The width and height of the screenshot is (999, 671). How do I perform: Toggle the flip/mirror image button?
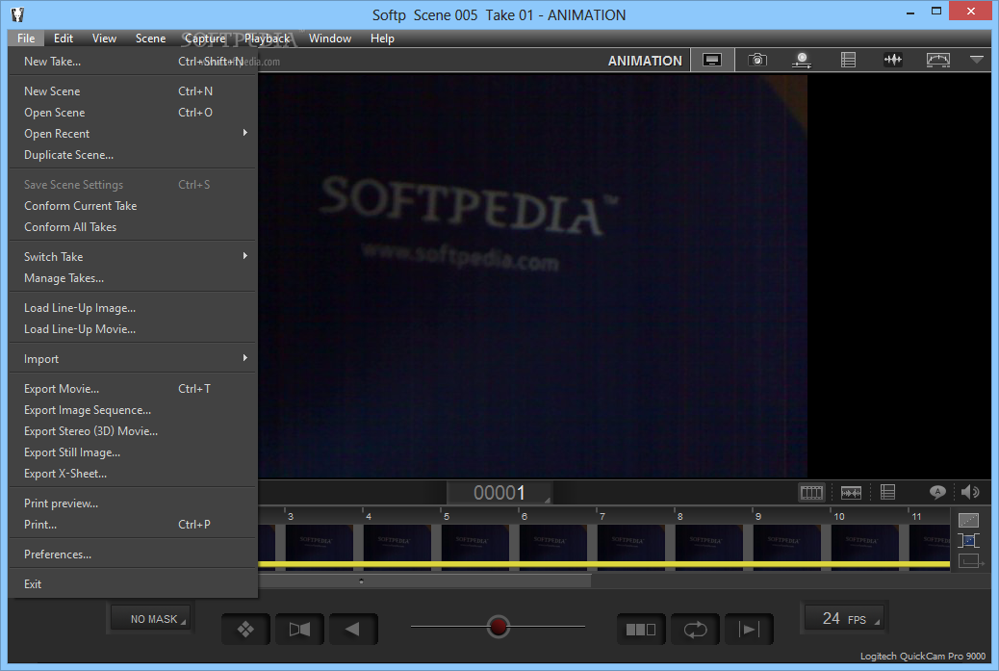click(x=299, y=630)
